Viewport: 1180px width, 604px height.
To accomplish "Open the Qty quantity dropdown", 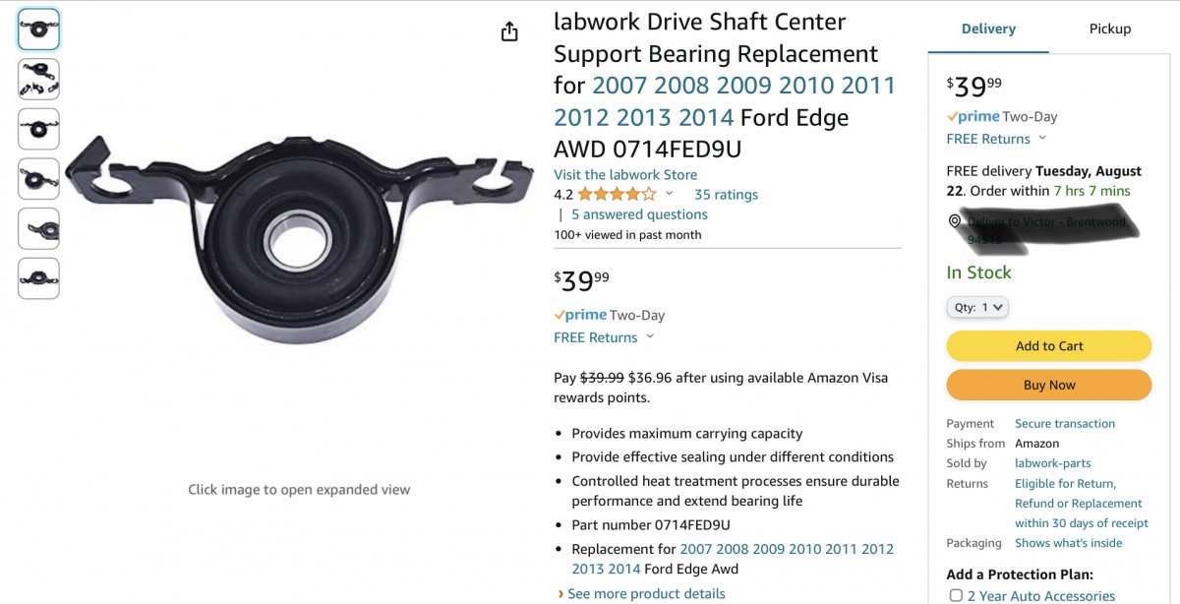I will pos(977,308).
